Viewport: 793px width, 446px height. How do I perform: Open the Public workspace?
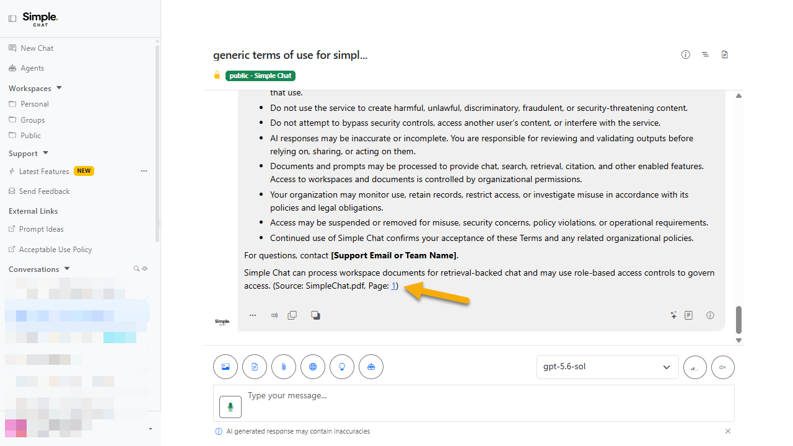(25, 136)
